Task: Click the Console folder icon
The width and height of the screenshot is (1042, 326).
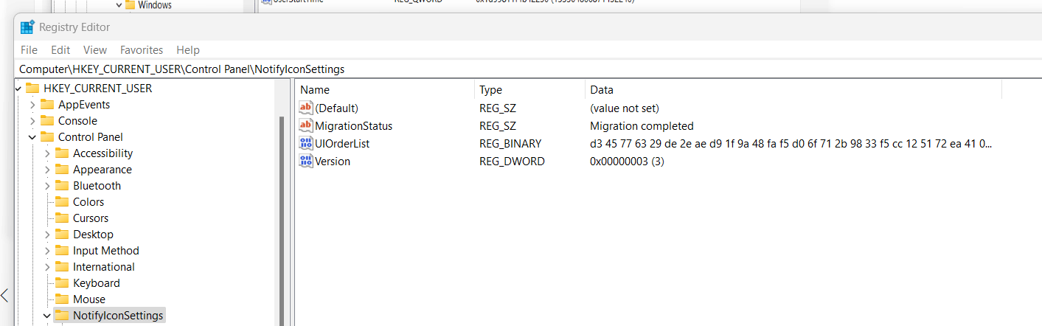Action: pyautogui.click(x=47, y=121)
